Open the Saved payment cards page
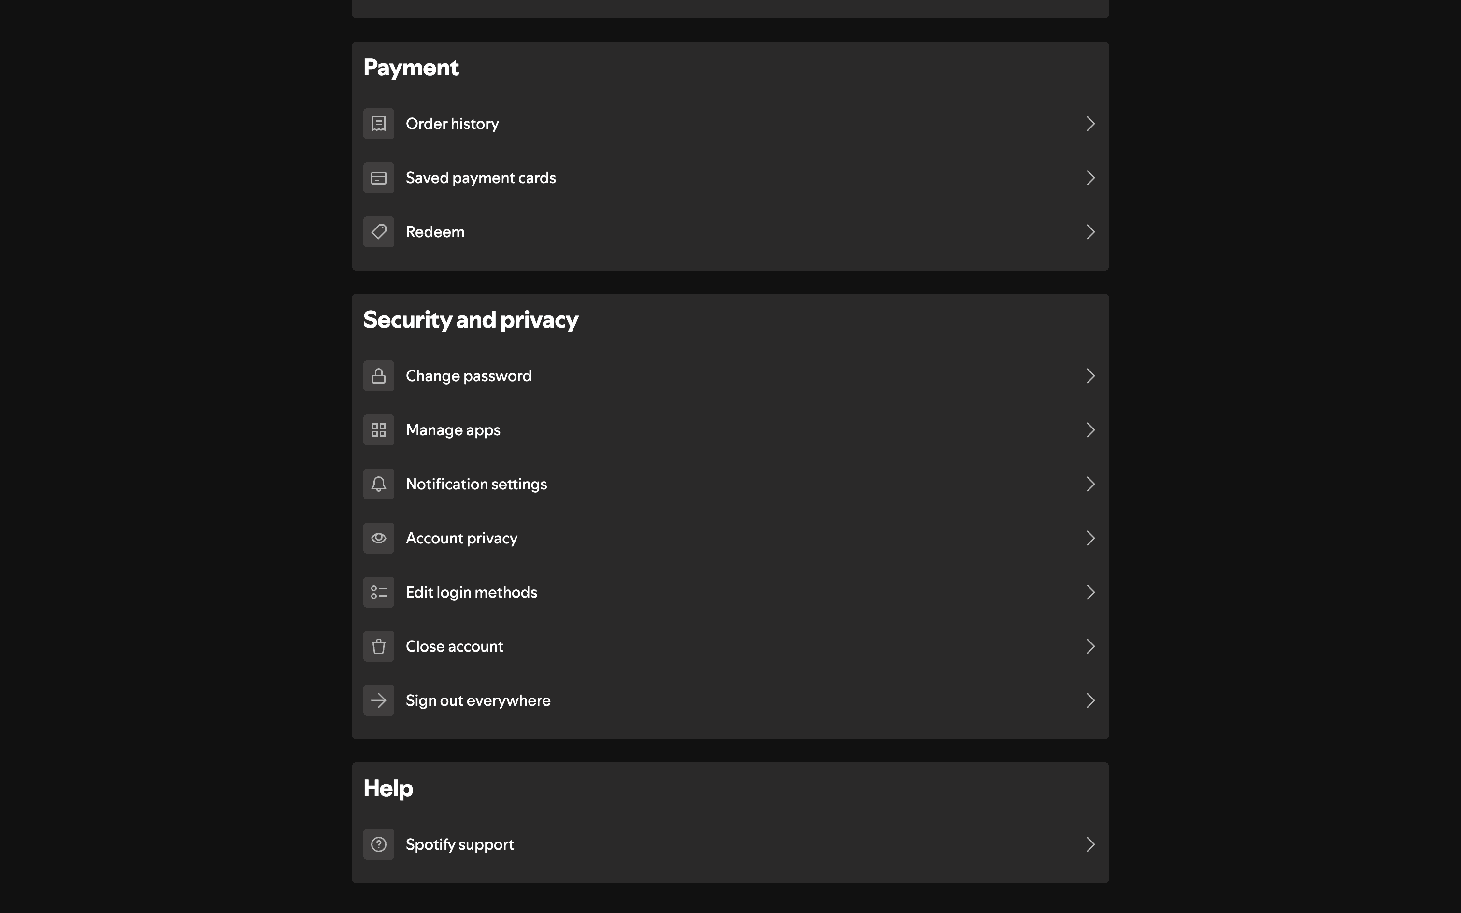Screen dimensions: 1461x913 (481, 178)
